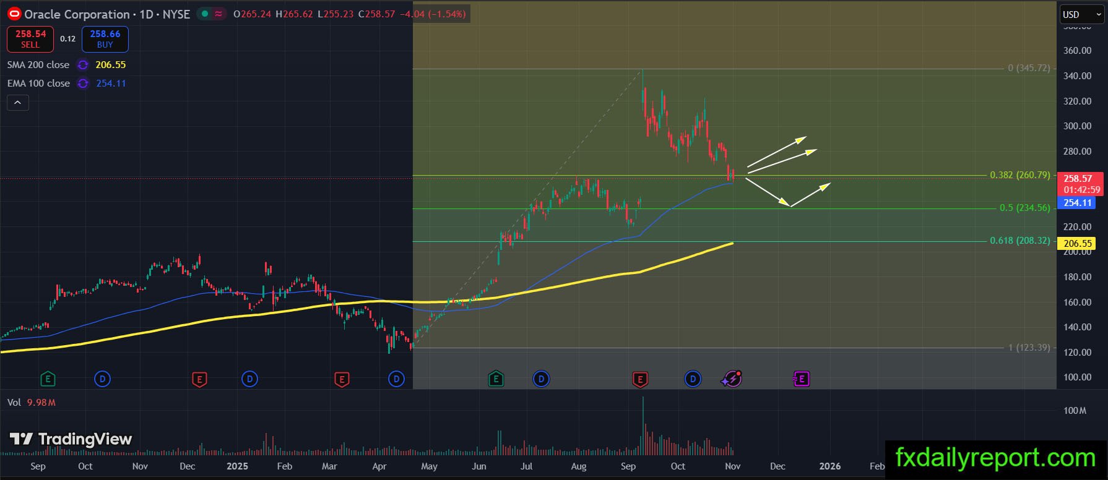Click the pink approximate-data icon in the header

click(219, 14)
